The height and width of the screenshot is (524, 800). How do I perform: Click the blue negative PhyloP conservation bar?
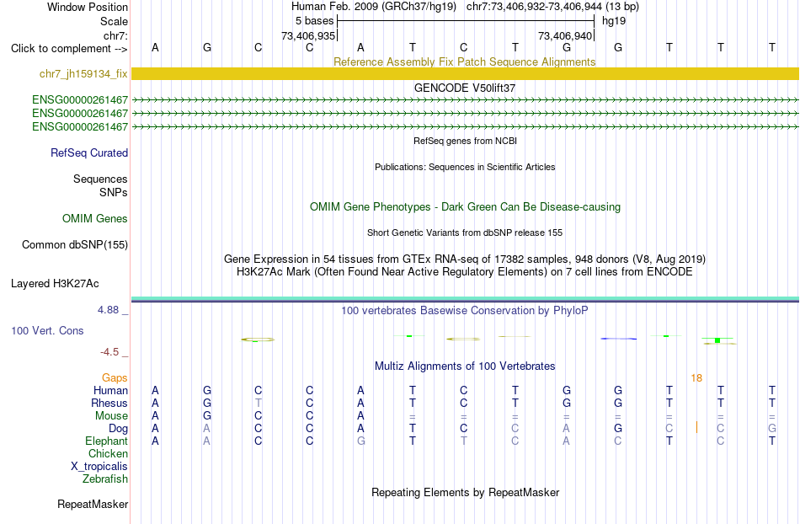(x=618, y=339)
